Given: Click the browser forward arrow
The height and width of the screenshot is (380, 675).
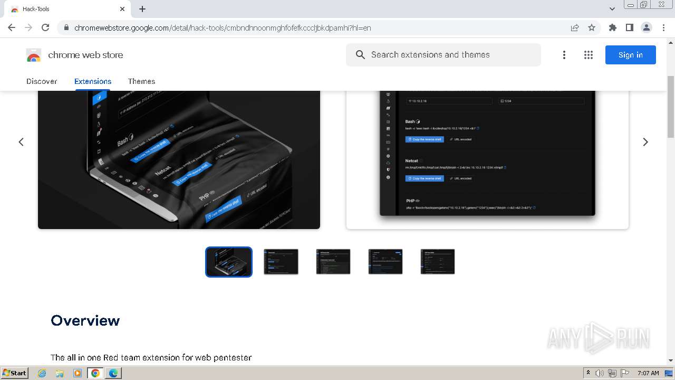Looking at the screenshot, I should (28, 27).
